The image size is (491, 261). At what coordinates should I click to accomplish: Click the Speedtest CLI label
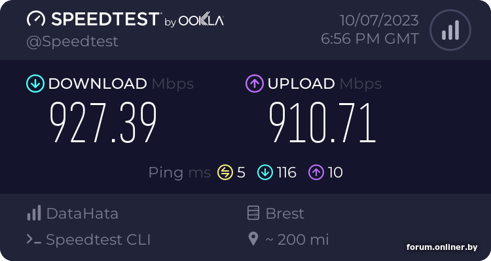pos(98,239)
